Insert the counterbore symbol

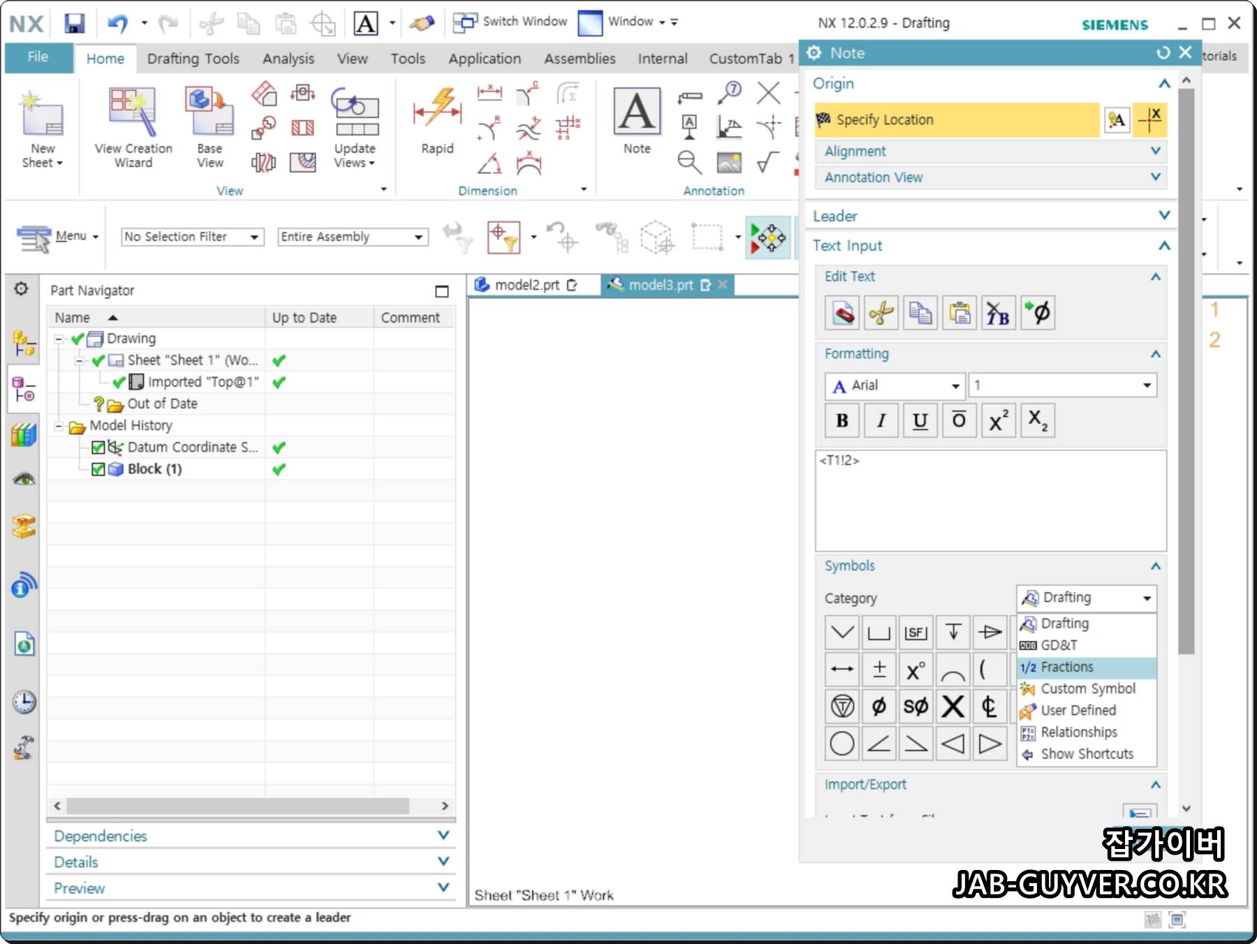[x=879, y=633]
